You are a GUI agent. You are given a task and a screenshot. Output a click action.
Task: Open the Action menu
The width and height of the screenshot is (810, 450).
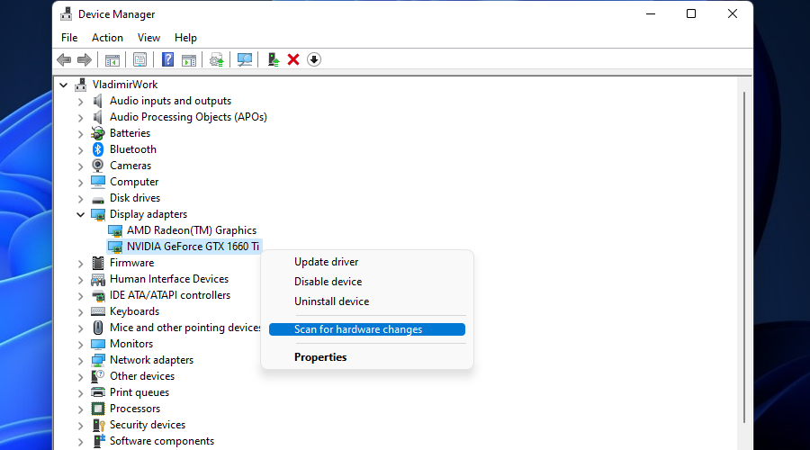point(107,38)
